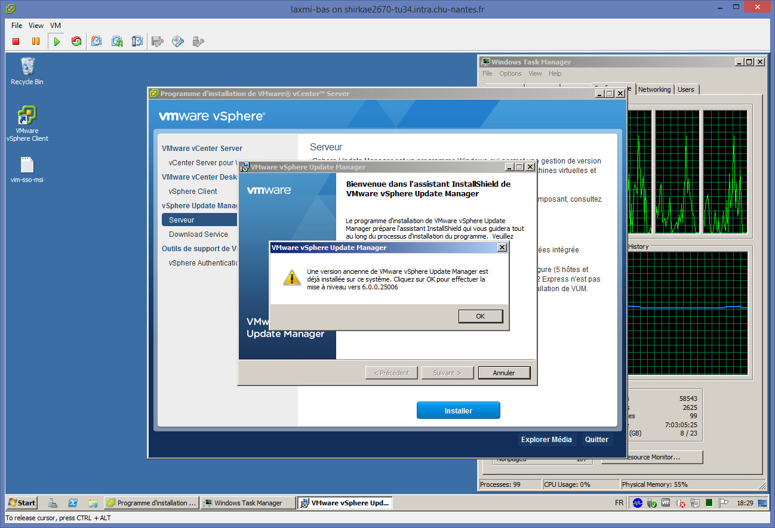Open the VM menu
Image resolution: width=775 pixels, height=528 pixels.
point(56,26)
